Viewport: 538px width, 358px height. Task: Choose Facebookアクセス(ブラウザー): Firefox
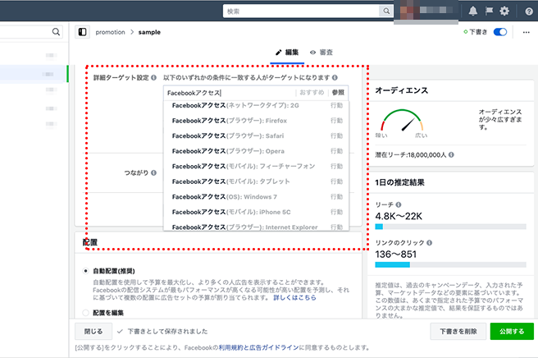257,121
